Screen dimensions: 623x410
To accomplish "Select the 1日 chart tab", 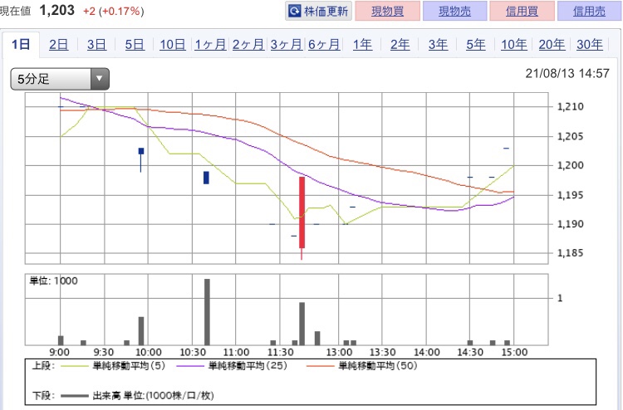I will [x=21, y=44].
